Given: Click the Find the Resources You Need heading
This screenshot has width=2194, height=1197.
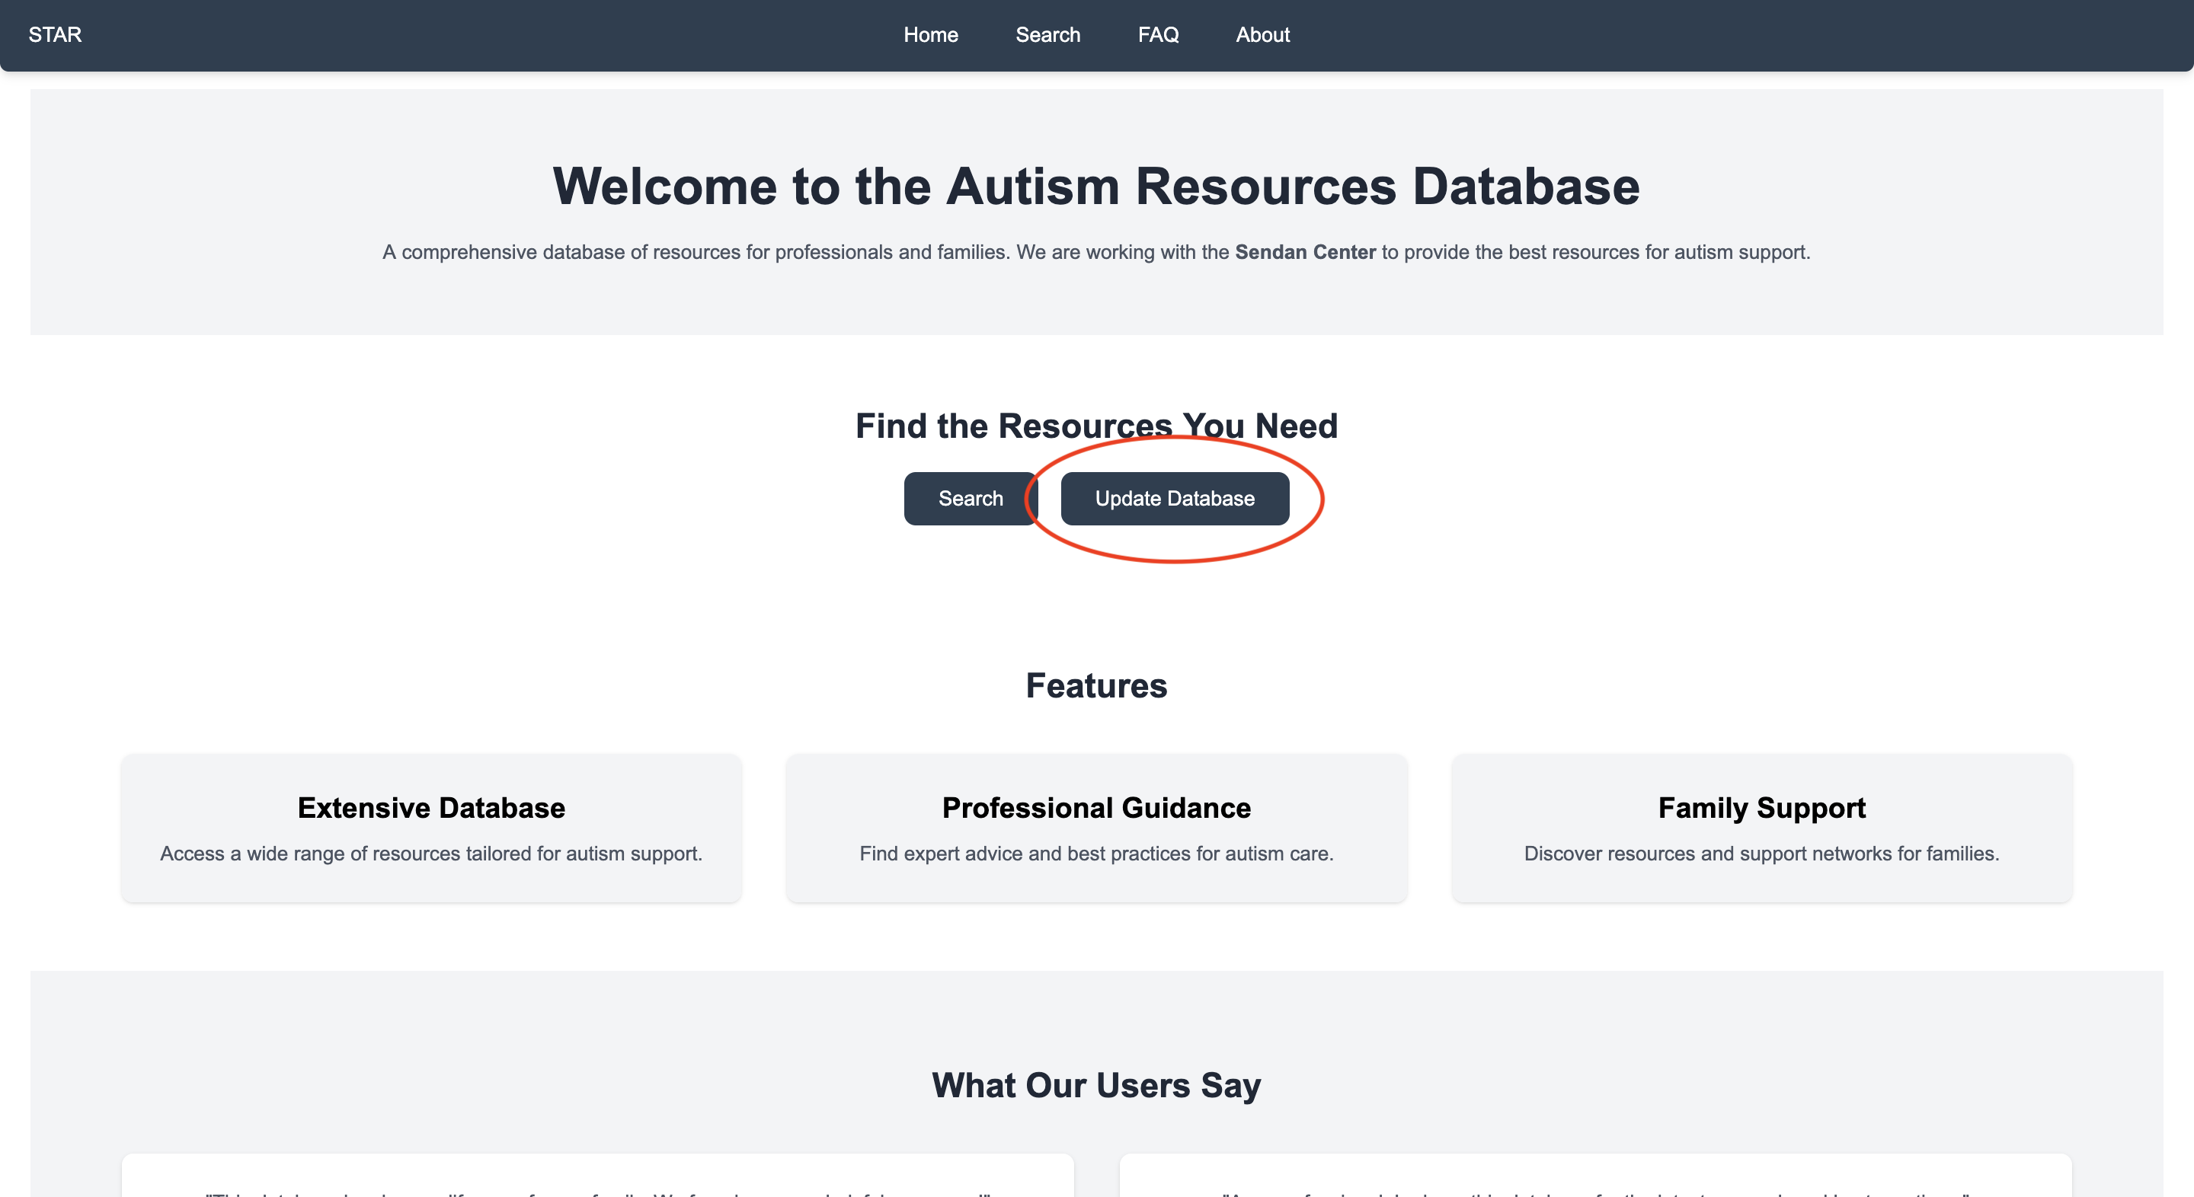Looking at the screenshot, I should [1096, 425].
